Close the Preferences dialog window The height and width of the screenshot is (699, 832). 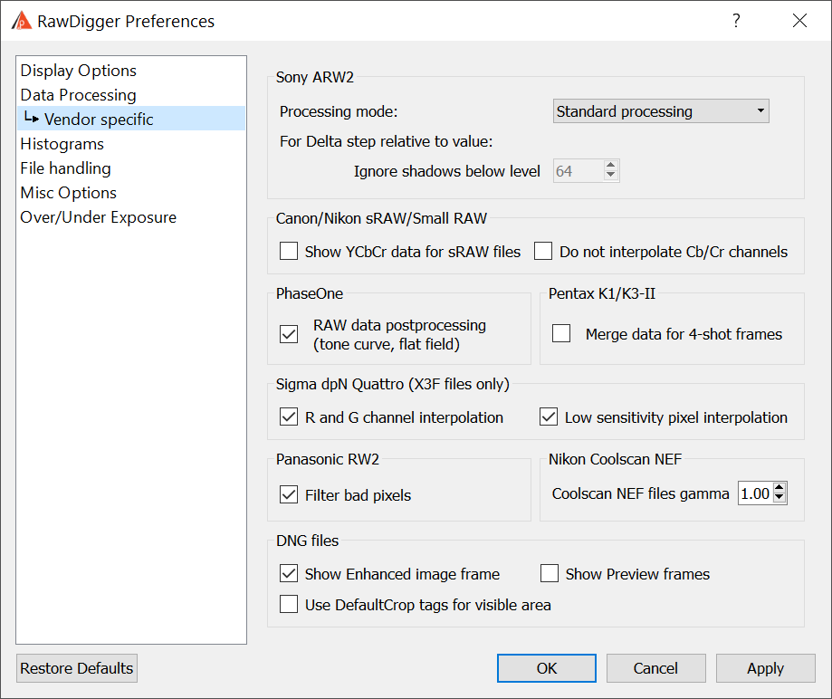799,21
